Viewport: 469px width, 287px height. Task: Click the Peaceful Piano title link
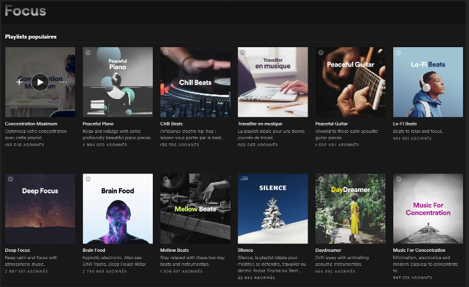98,124
